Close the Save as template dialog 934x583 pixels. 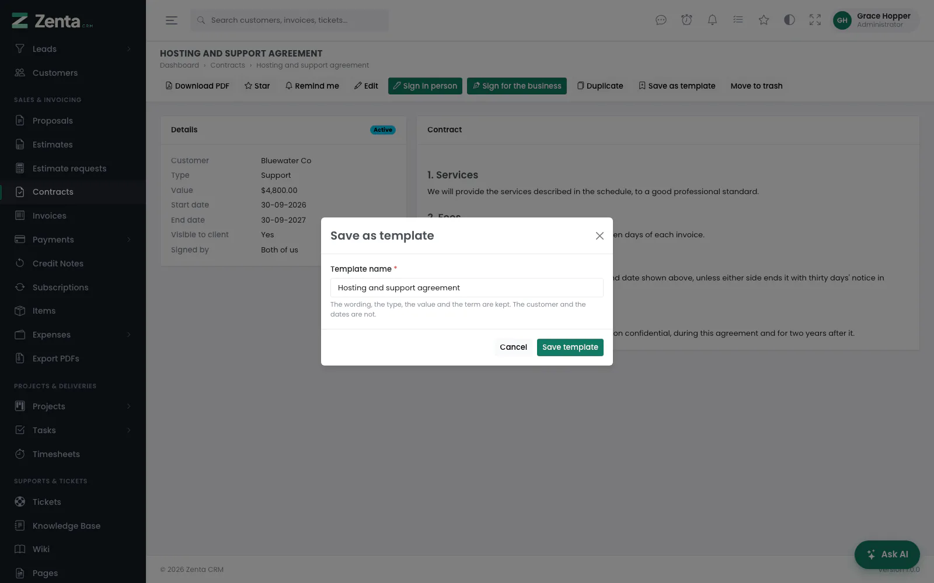point(600,236)
